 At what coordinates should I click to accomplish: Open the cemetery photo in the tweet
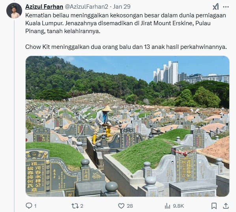127,126
